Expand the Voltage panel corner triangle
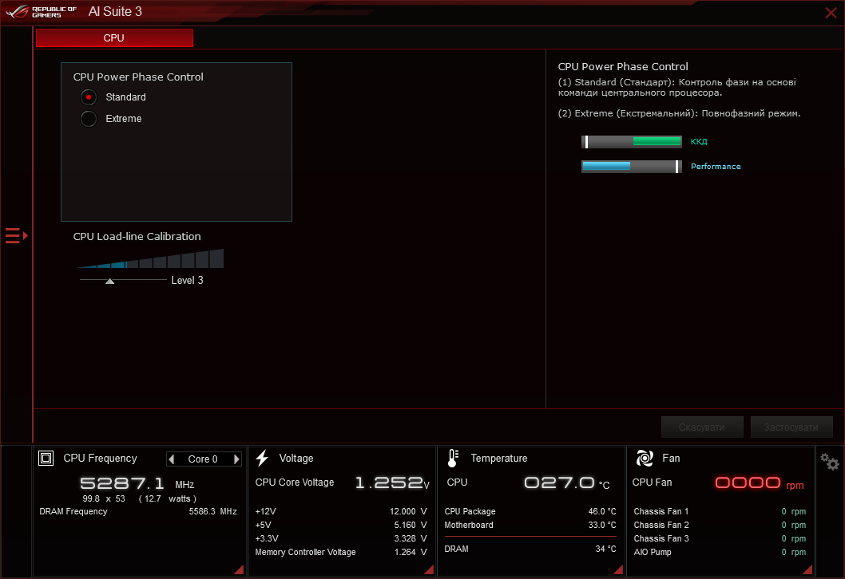Screen dimensions: 845x579 pyautogui.click(x=428, y=569)
